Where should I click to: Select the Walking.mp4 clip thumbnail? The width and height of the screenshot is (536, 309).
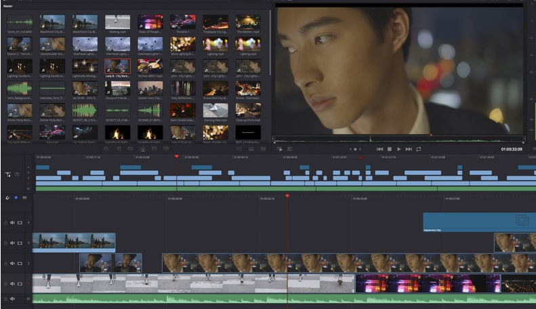[x=117, y=22]
